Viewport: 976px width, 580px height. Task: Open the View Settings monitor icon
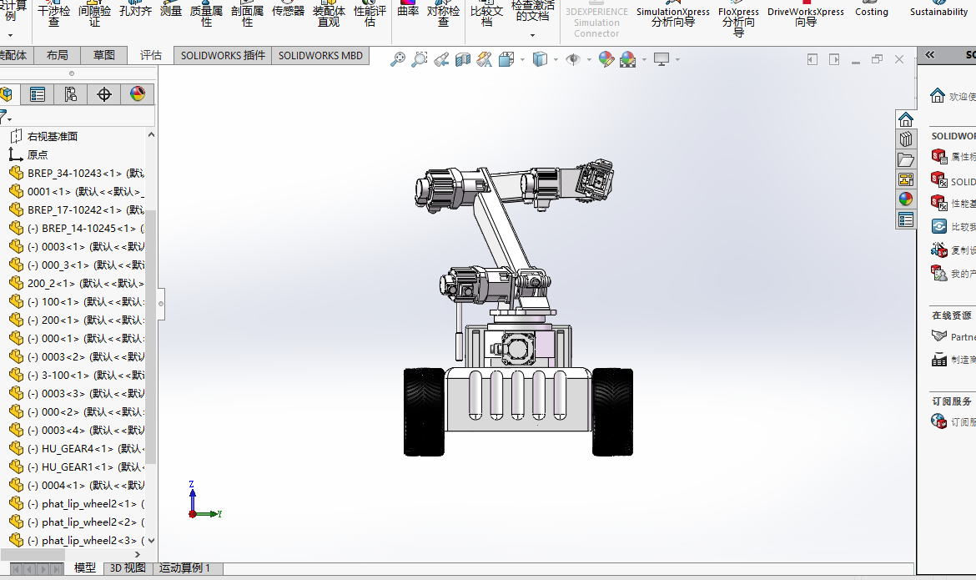[661, 59]
